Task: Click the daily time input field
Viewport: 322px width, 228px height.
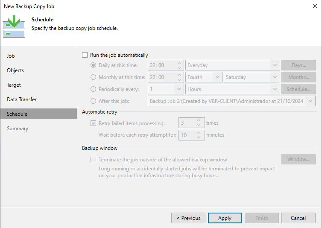Action: click(161, 65)
